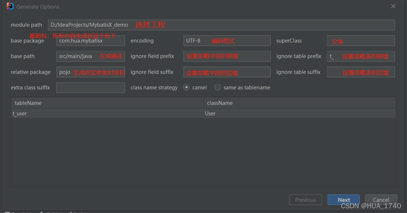
Task: Focus the superClass input field
Action: coord(361,41)
